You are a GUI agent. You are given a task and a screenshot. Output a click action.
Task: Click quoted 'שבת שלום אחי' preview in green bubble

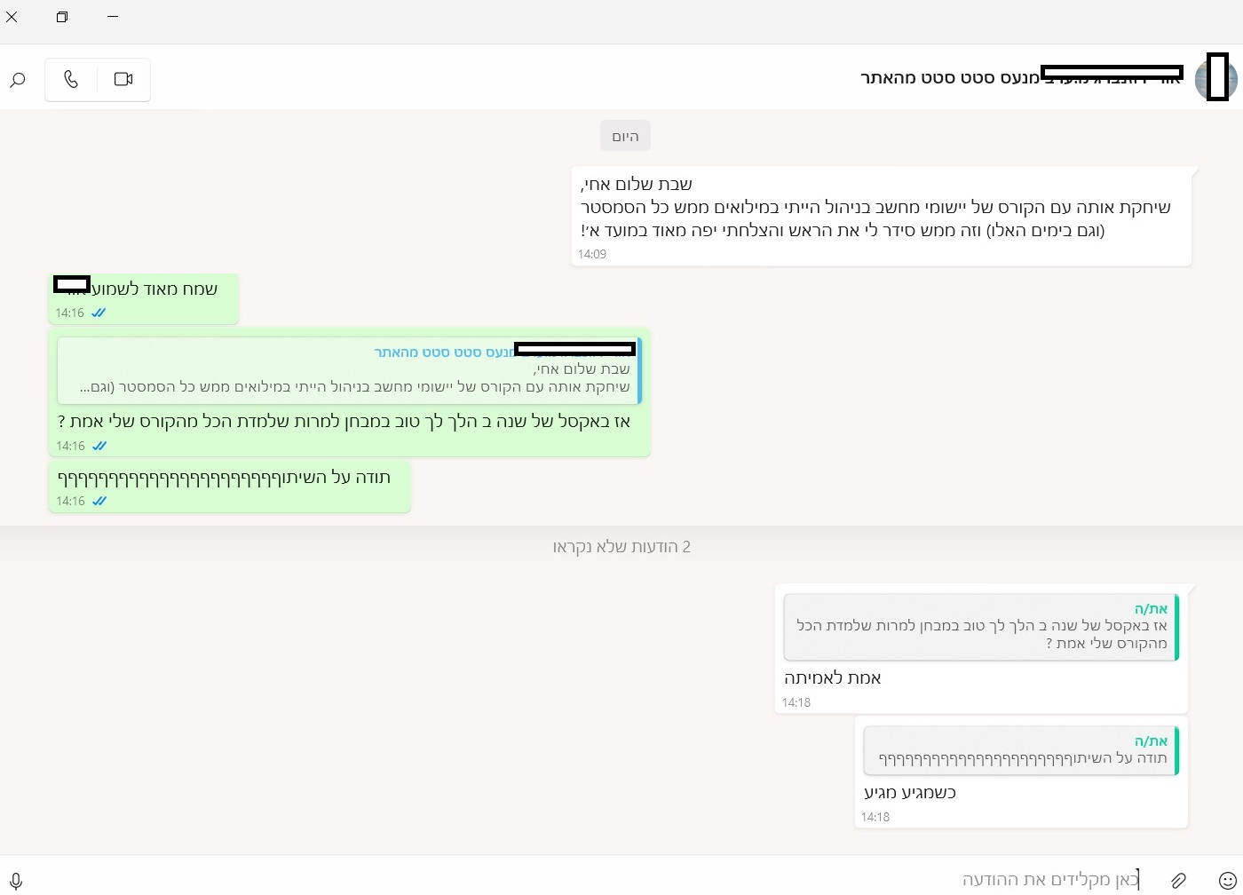click(348, 370)
